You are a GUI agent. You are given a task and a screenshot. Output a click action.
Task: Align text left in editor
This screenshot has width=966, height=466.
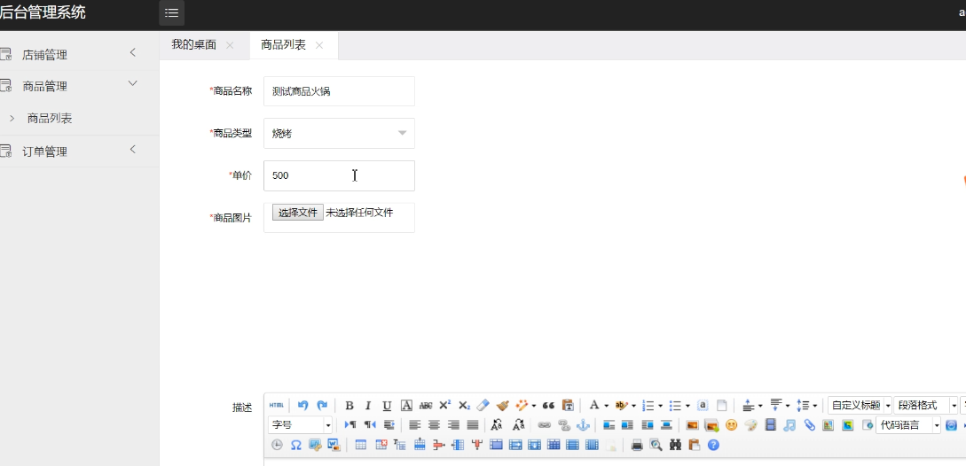pyautogui.click(x=415, y=424)
